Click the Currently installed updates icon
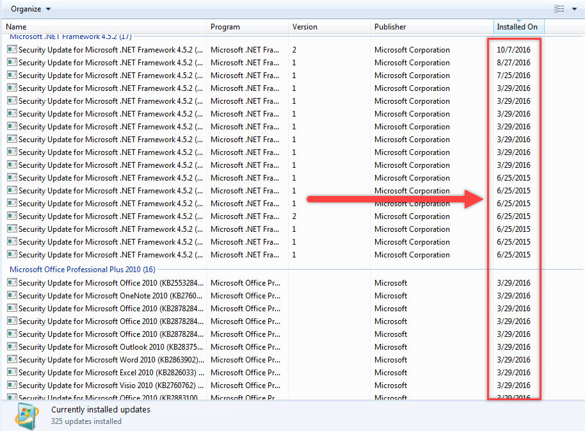 (x=27, y=415)
